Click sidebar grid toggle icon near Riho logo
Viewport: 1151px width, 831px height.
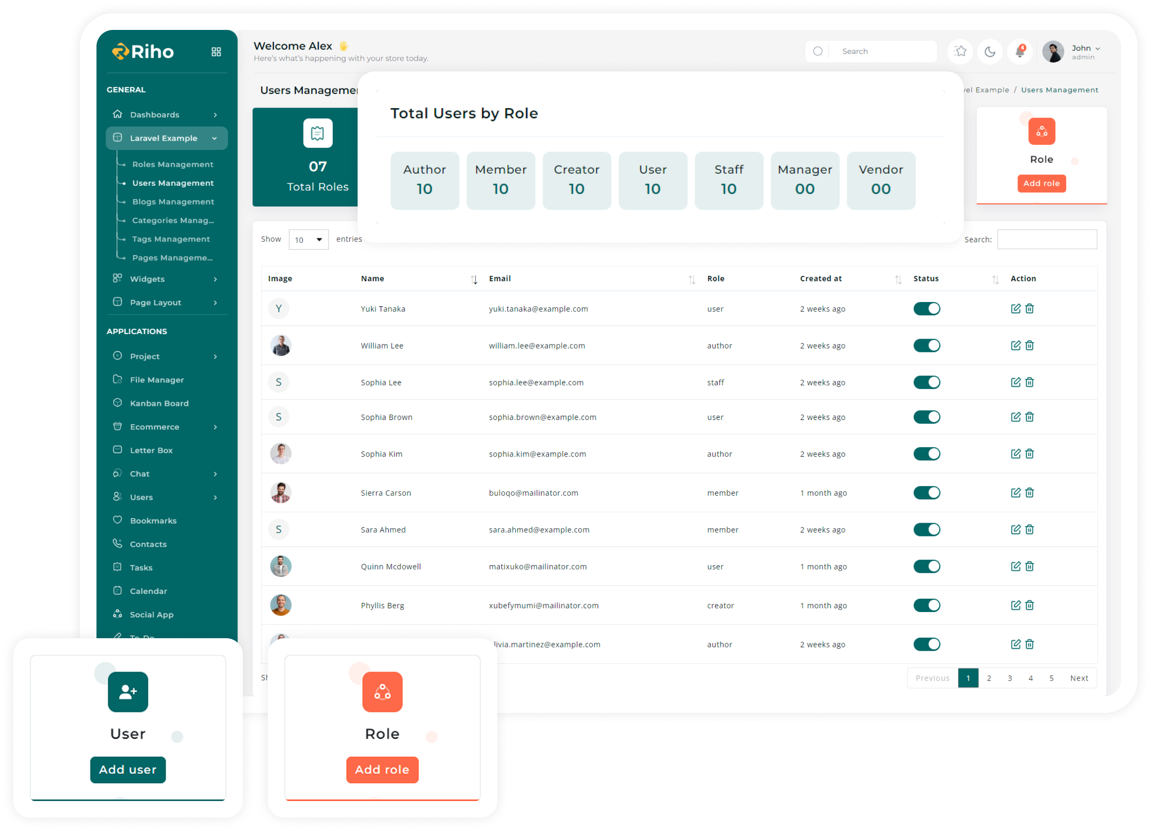pos(216,52)
